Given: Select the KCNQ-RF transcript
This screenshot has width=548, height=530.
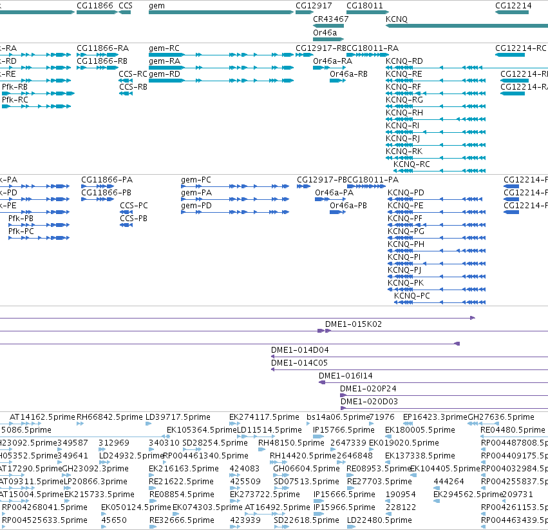Looking at the screenshot, I should pos(435,93).
